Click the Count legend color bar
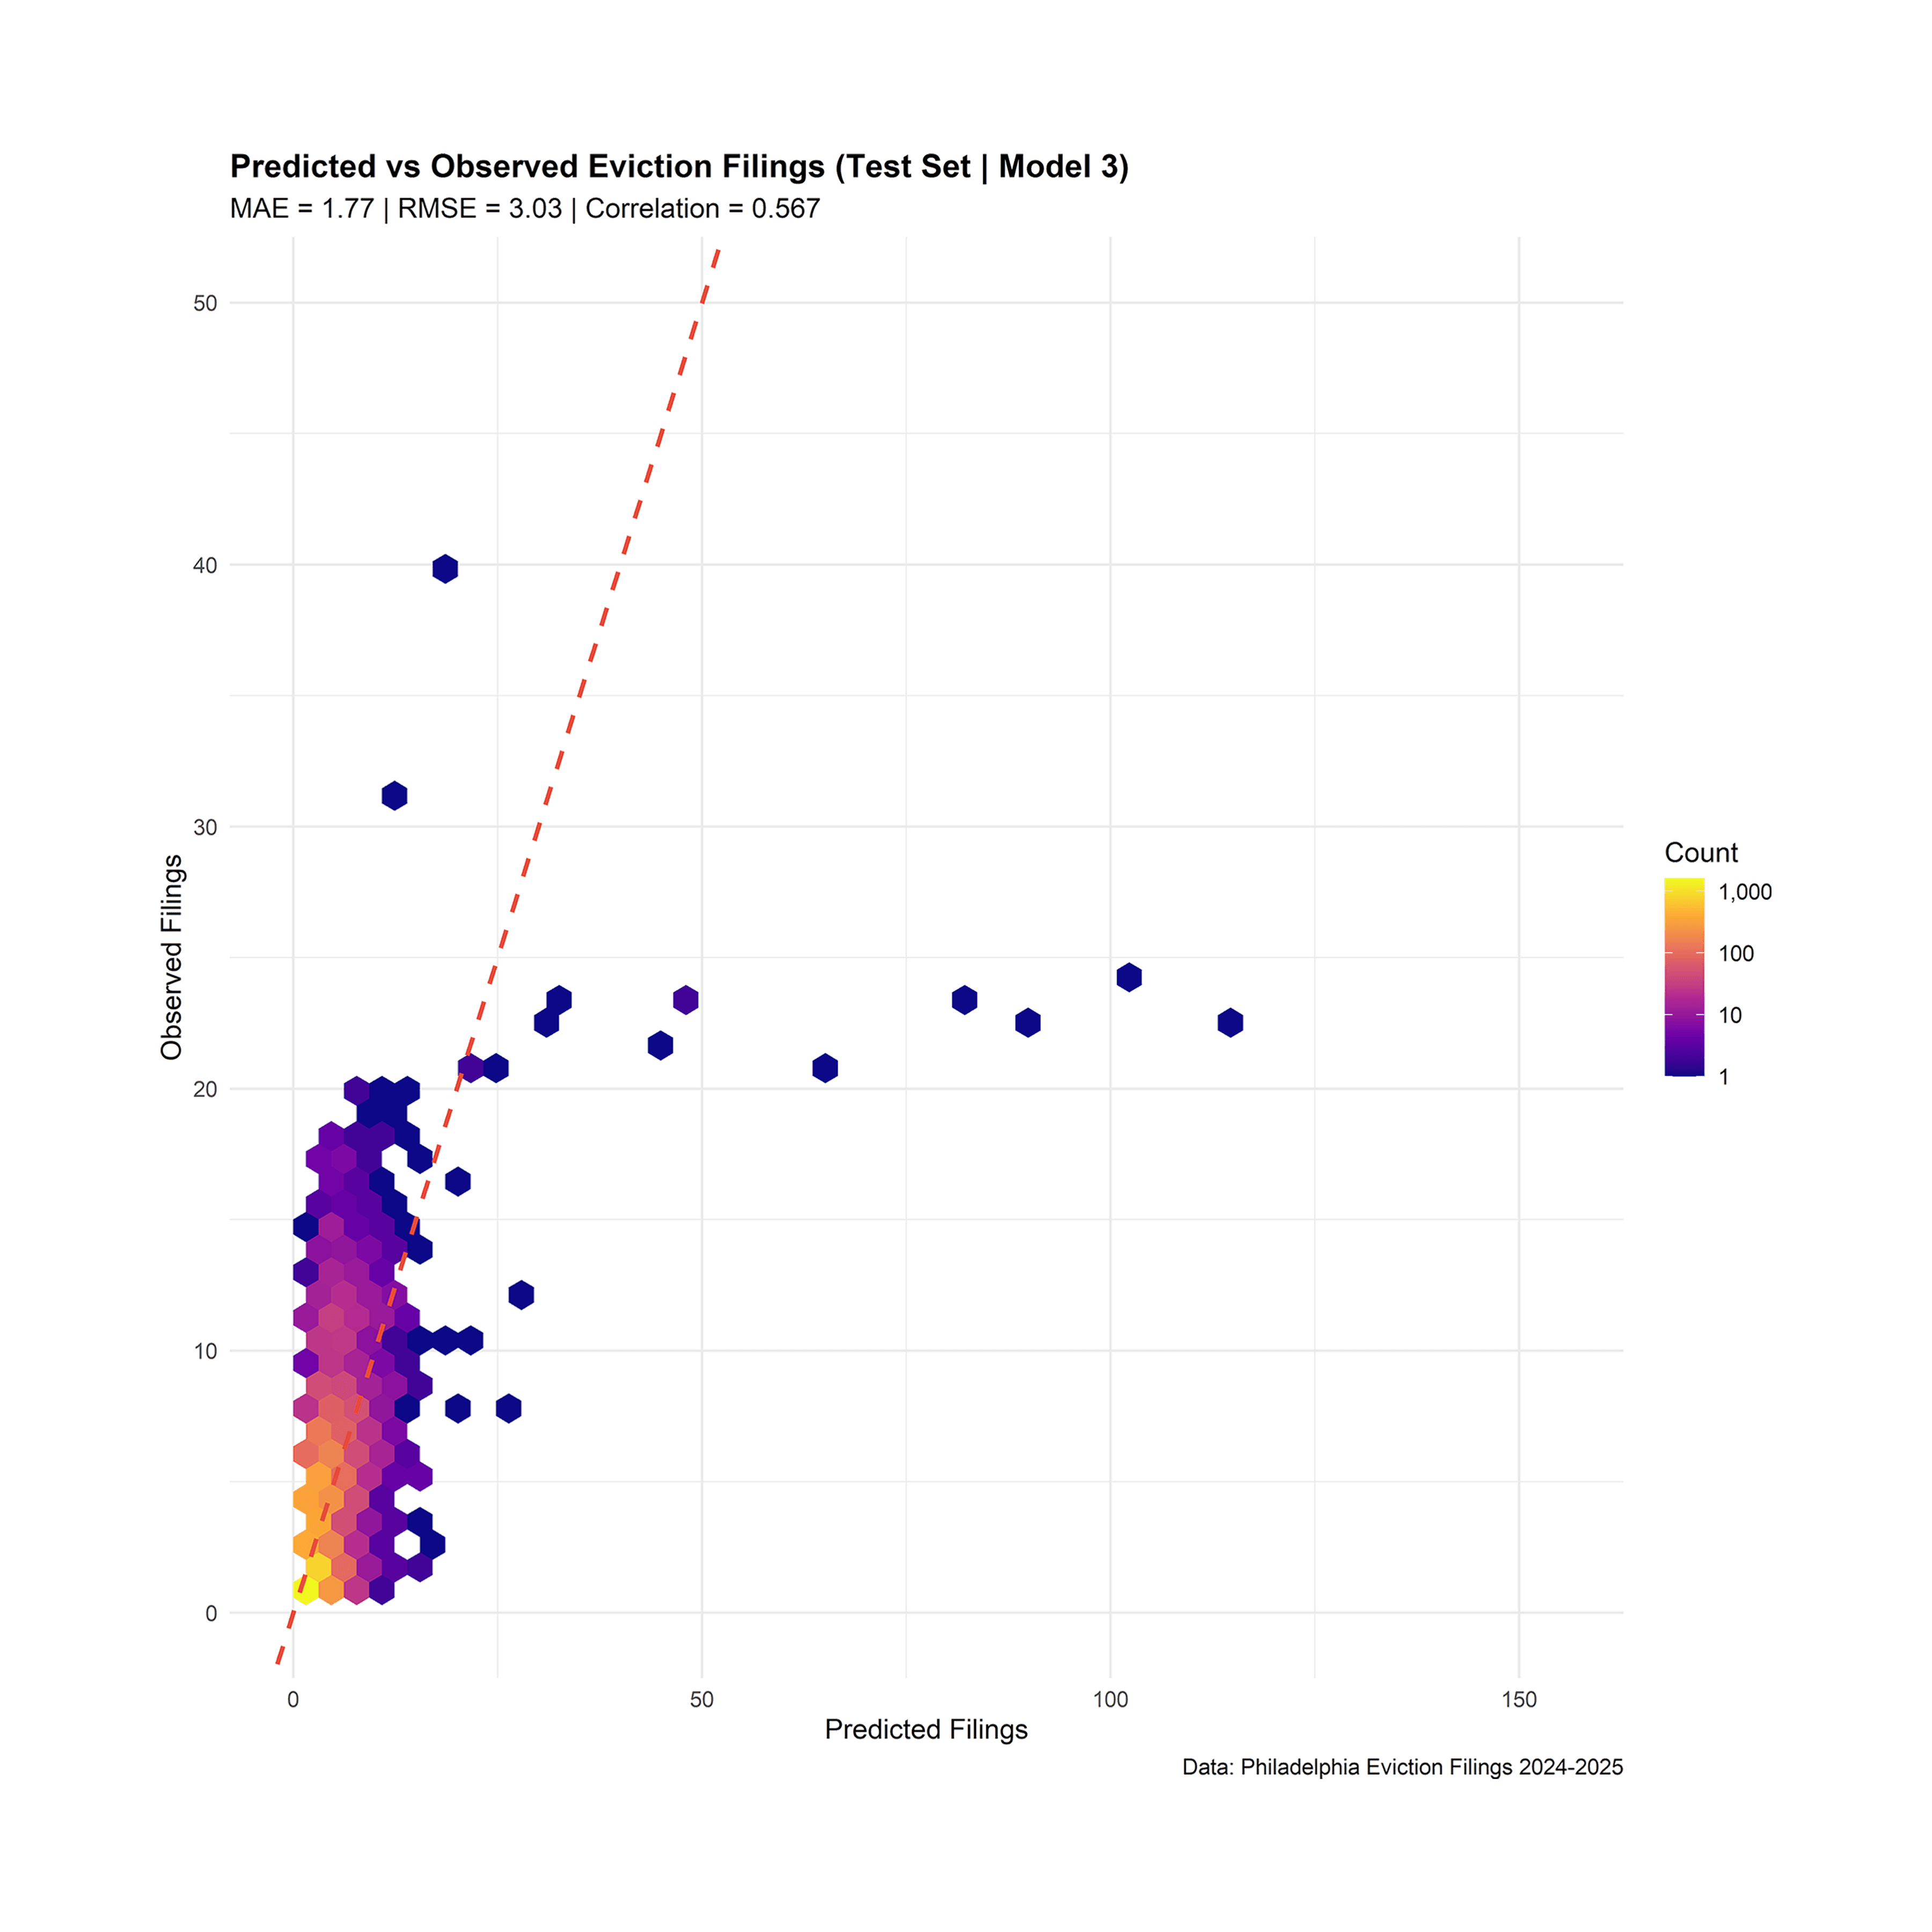This screenshot has height=1932, width=1932. click(x=1684, y=976)
